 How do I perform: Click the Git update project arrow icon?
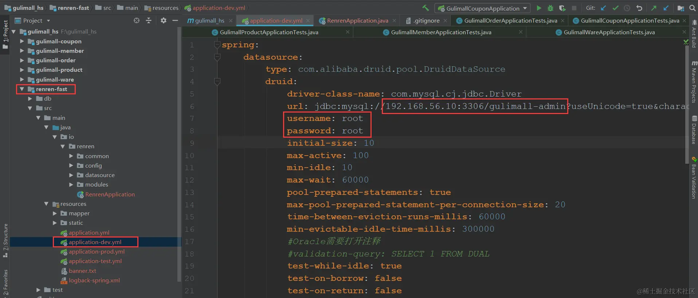(x=604, y=8)
